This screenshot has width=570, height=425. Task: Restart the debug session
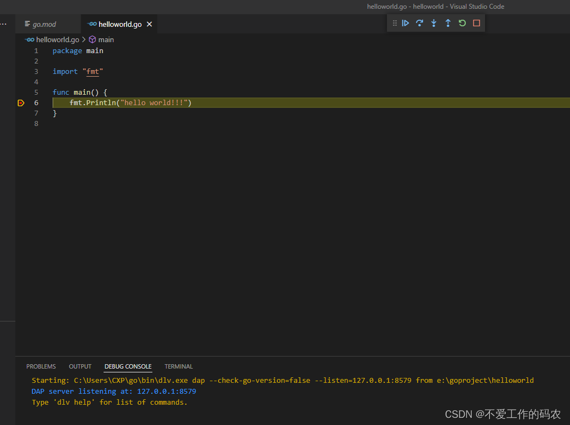click(x=462, y=23)
